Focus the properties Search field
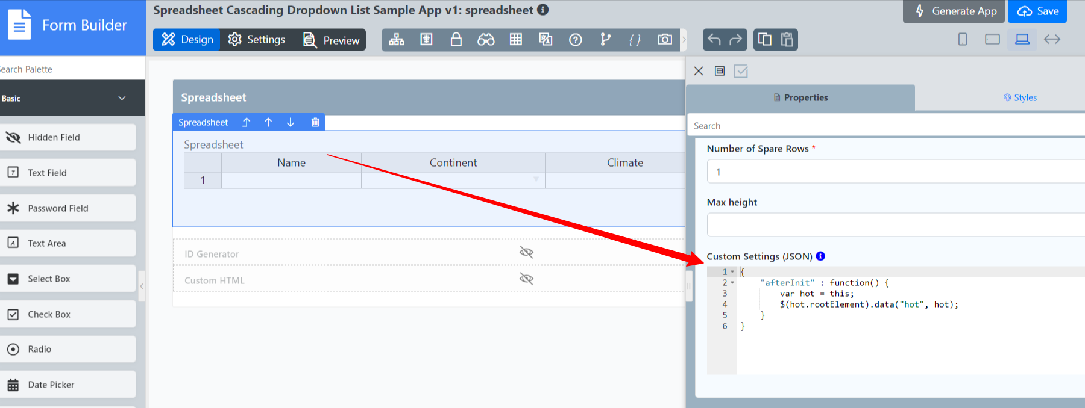 pyautogui.click(x=886, y=126)
